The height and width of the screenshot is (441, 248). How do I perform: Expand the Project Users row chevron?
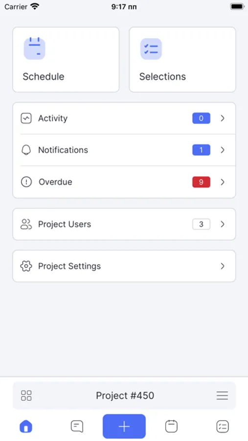click(223, 224)
